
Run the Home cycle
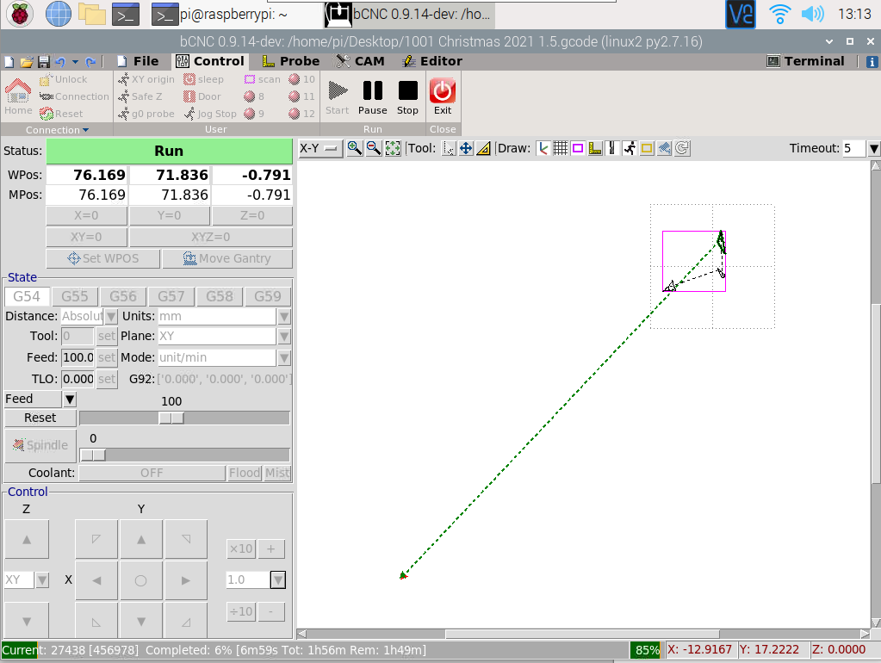(18, 96)
